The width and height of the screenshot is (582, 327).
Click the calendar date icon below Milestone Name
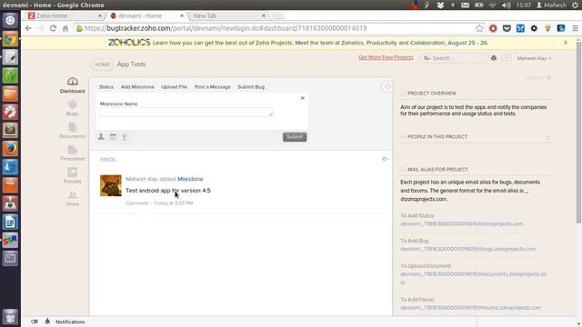point(113,137)
